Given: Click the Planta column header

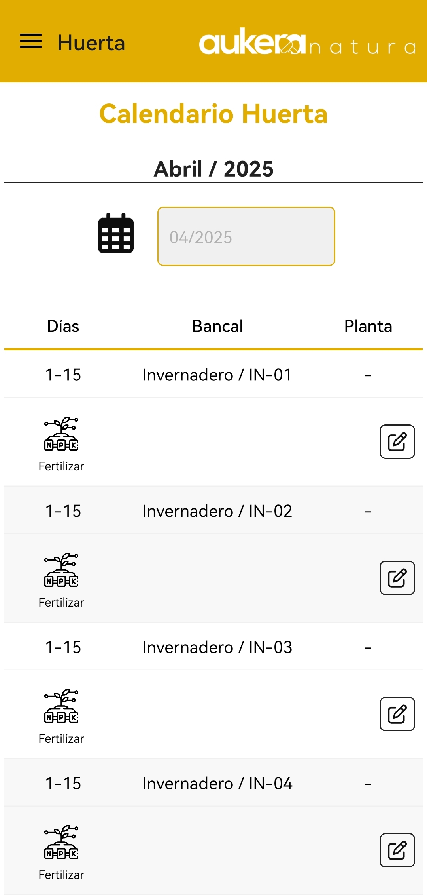Looking at the screenshot, I should 368,326.
